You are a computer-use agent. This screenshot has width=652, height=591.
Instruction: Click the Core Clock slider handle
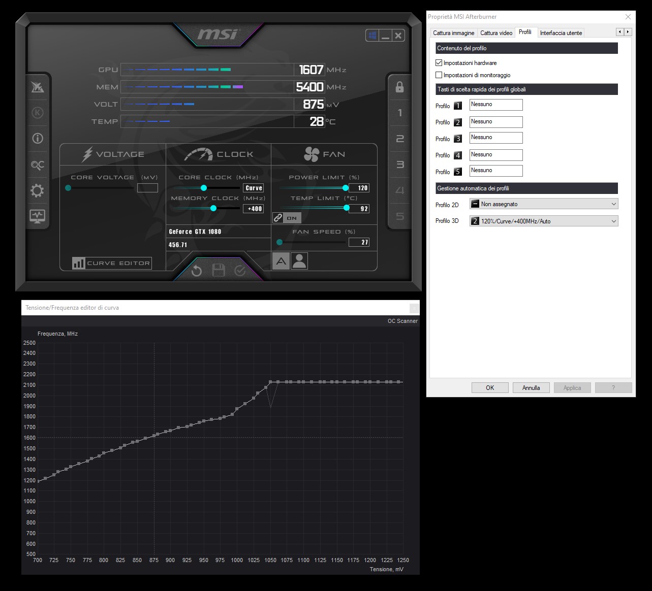(204, 188)
